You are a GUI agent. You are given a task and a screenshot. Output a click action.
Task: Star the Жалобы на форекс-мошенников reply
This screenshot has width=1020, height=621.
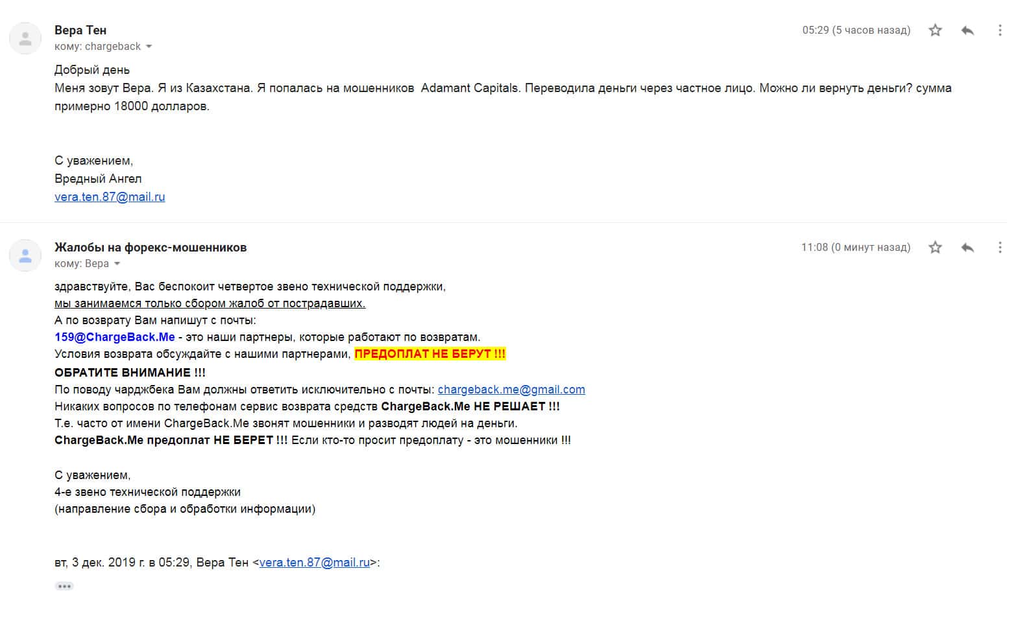935,248
